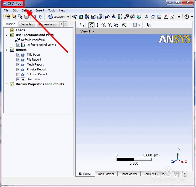Insert Particle Track via toolbar icon
The height and width of the screenshot is (187, 196).
[x=93, y=17]
